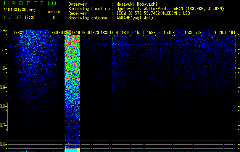Select the Ogata-vill. Akita-Pref. JAPAN location text
The width and height of the screenshot is (240, 152).
pos(170,9)
